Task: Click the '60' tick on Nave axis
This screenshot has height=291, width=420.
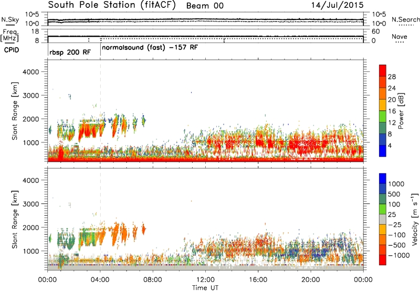Action: pos(375,32)
